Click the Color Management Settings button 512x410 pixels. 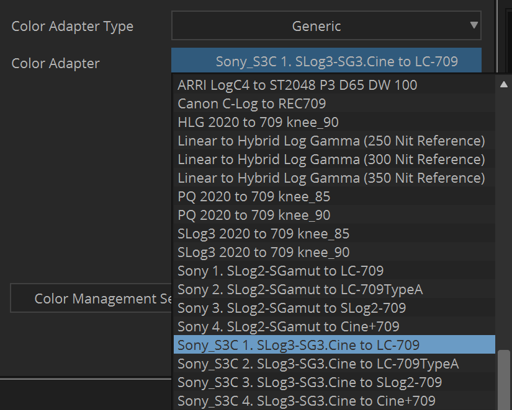tap(91, 299)
